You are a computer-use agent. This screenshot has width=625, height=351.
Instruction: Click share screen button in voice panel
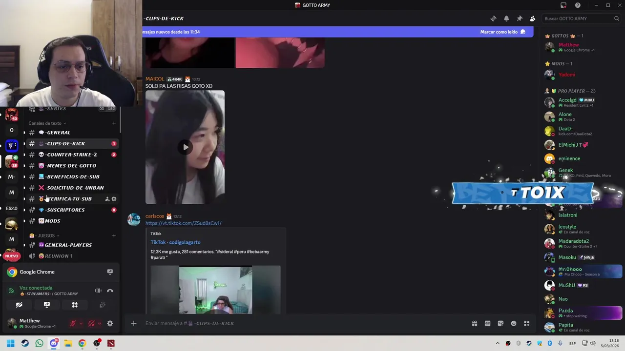click(47, 305)
